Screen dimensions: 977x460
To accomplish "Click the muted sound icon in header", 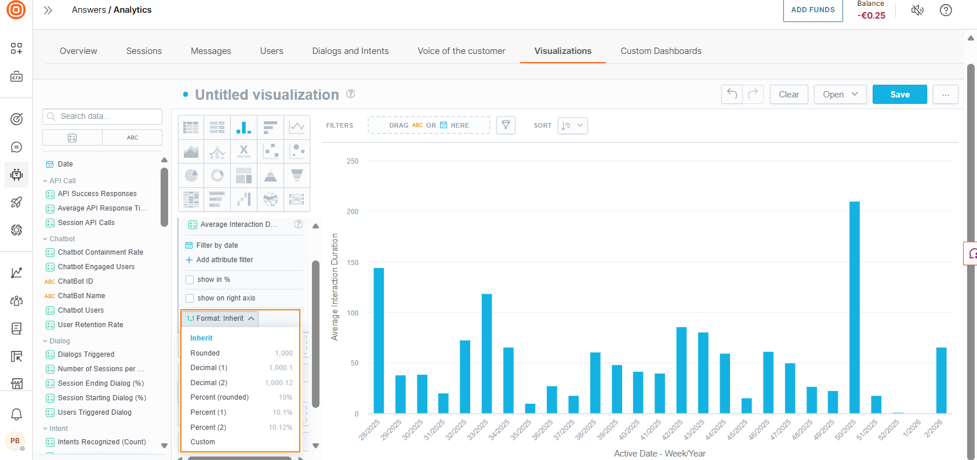I will coord(917,10).
